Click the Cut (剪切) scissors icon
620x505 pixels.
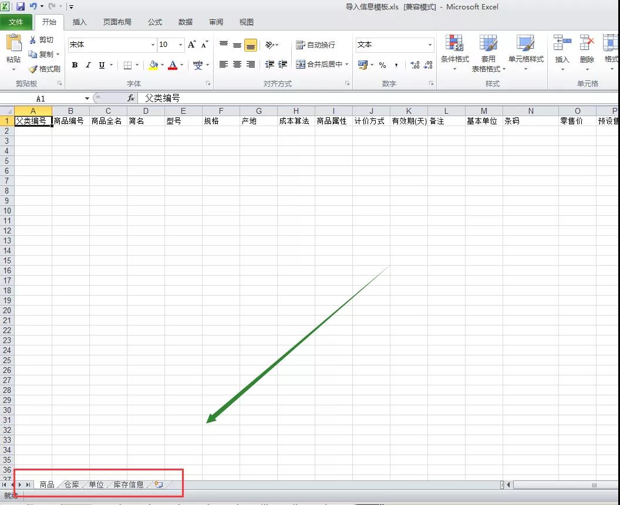[33, 40]
